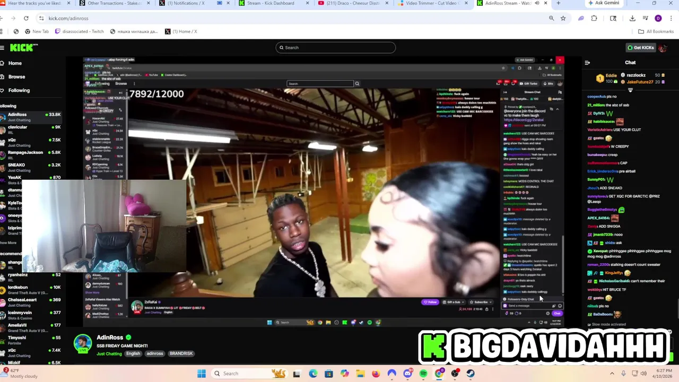Open lordkebun recommended channel
Image resolution: width=679 pixels, height=382 pixels.
[31, 290]
